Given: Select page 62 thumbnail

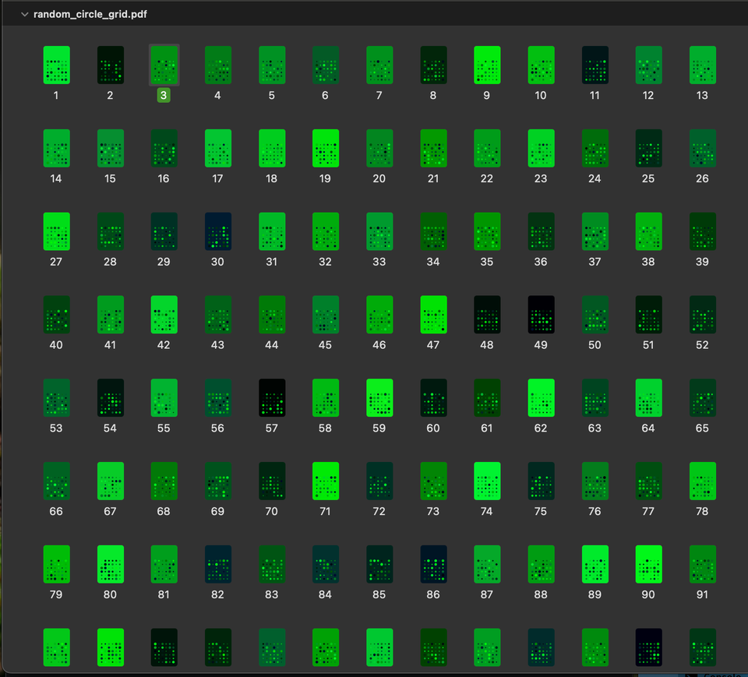Looking at the screenshot, I should (x=541, y=398).
